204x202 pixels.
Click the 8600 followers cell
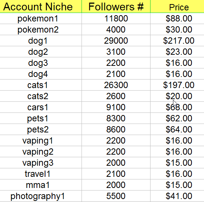[x=116, y=129]
